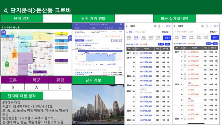Viewport: 222px width, 125px height.
Task: Select 47평 tab in 매매 panel
Action: click(x=151, y=38)
